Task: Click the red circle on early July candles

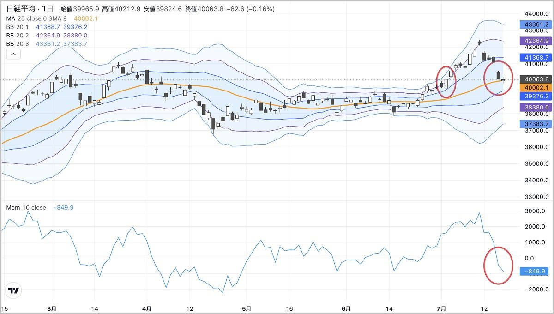Action: [x=446, y=82]
